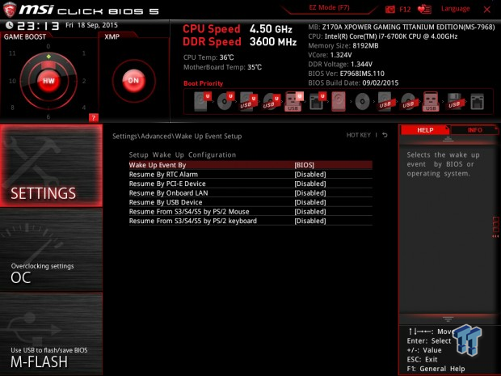
Task: Click the Resume By PCI-E Device label
Action: [x=167, y=184]
